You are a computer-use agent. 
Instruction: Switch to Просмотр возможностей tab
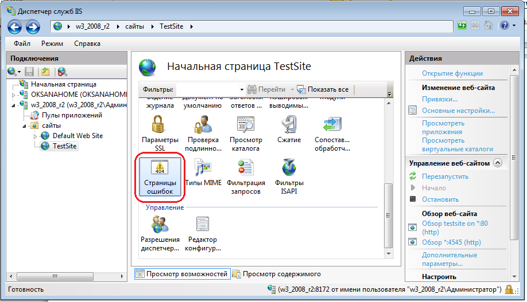click(x=182, y=274)
